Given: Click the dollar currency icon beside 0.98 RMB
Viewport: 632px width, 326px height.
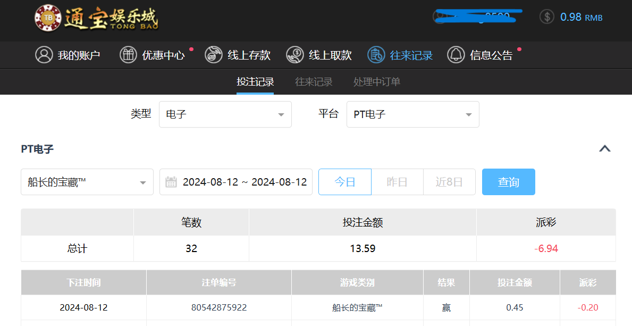Looking at the screenshot, I should 546,16.
